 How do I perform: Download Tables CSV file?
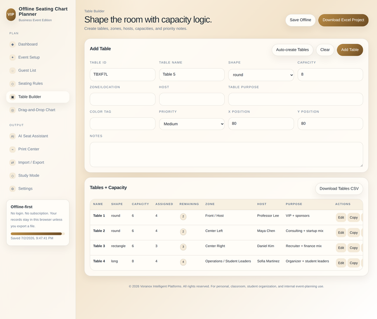pos(339,189)
